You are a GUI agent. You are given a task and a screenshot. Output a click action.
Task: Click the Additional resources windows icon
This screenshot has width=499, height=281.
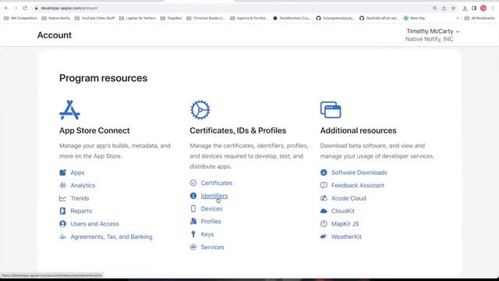(x=331, y=110)
